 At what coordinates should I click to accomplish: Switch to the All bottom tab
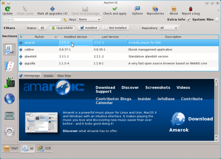tap(28, 148)
